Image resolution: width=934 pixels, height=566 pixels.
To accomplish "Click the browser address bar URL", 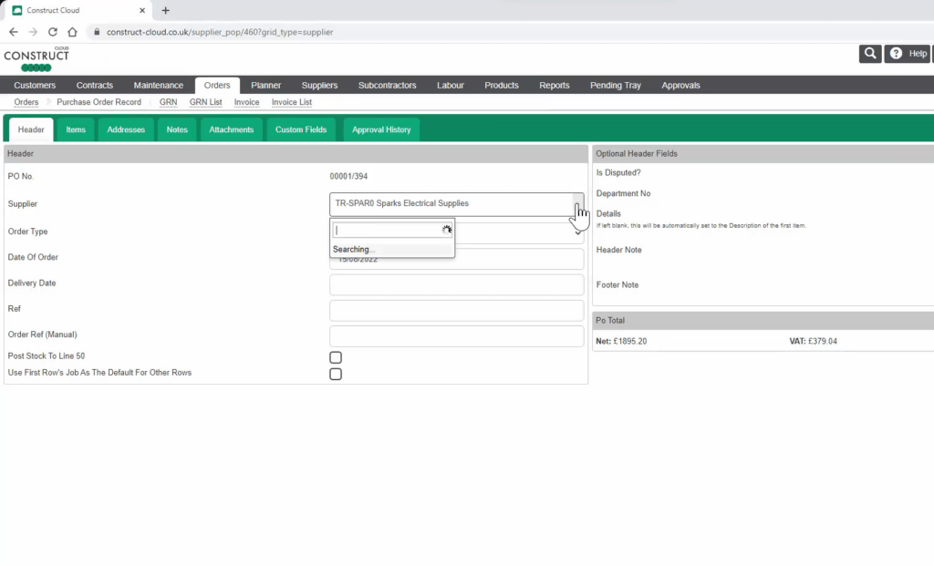I will click(220, 32).
